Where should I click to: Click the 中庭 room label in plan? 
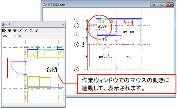[129, 57]
